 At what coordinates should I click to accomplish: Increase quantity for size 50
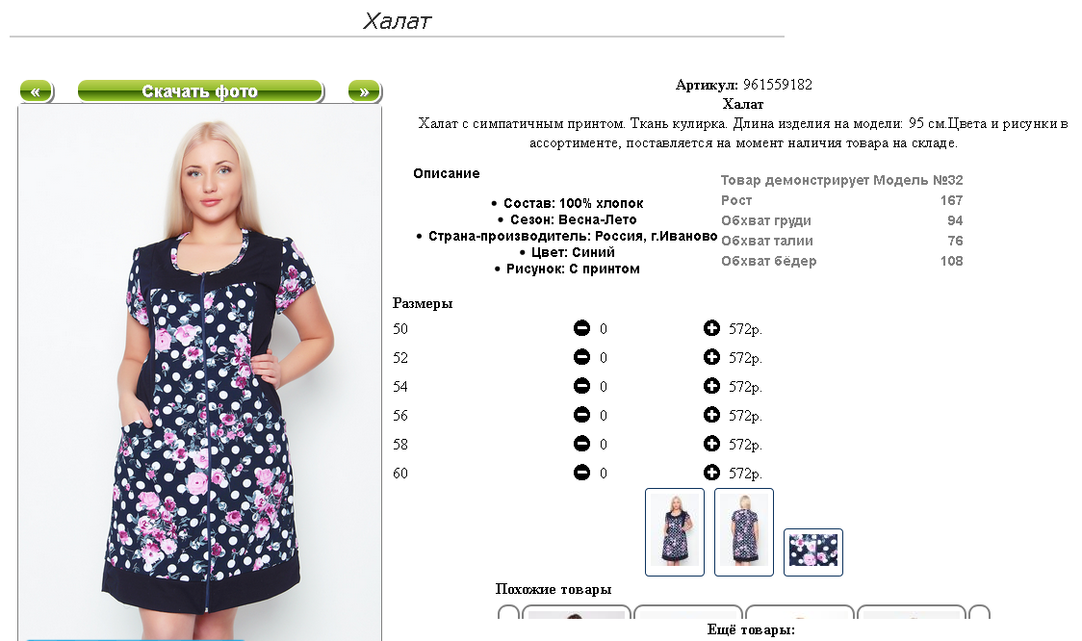coord(711,328)
